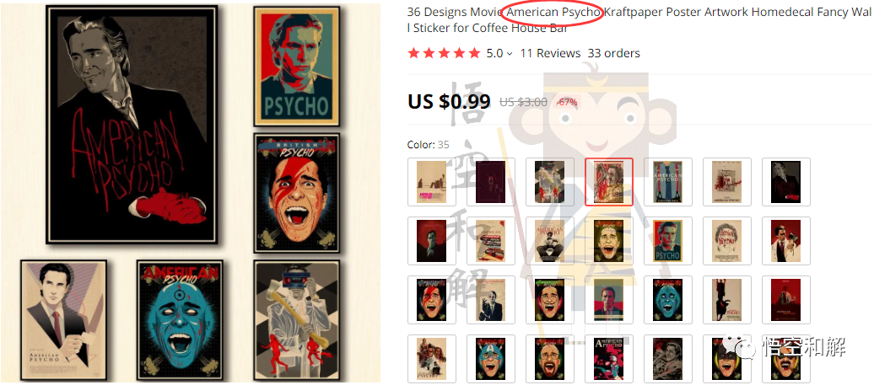Click the five red rating stars
Viewport: 874px width, 385px height.
[x=444, y=53]
